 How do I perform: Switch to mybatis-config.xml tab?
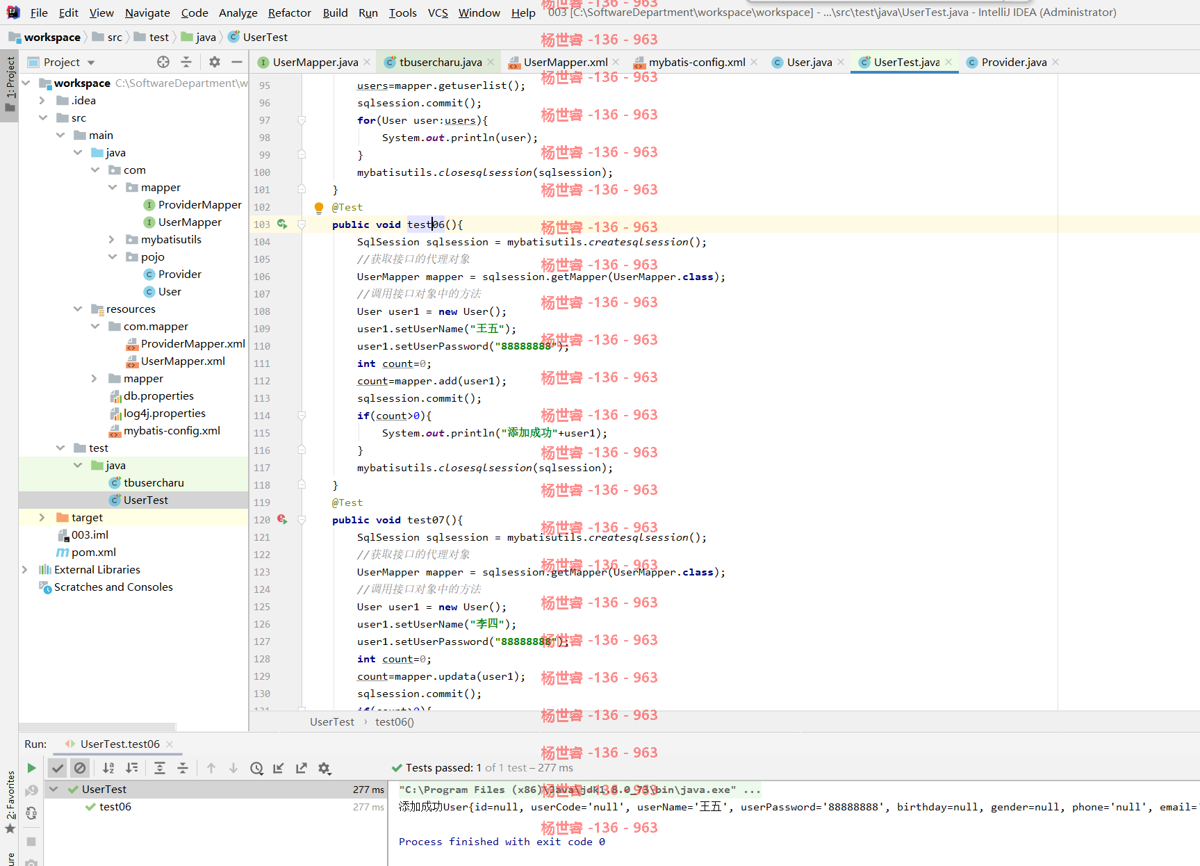click(x=696, y=62)
